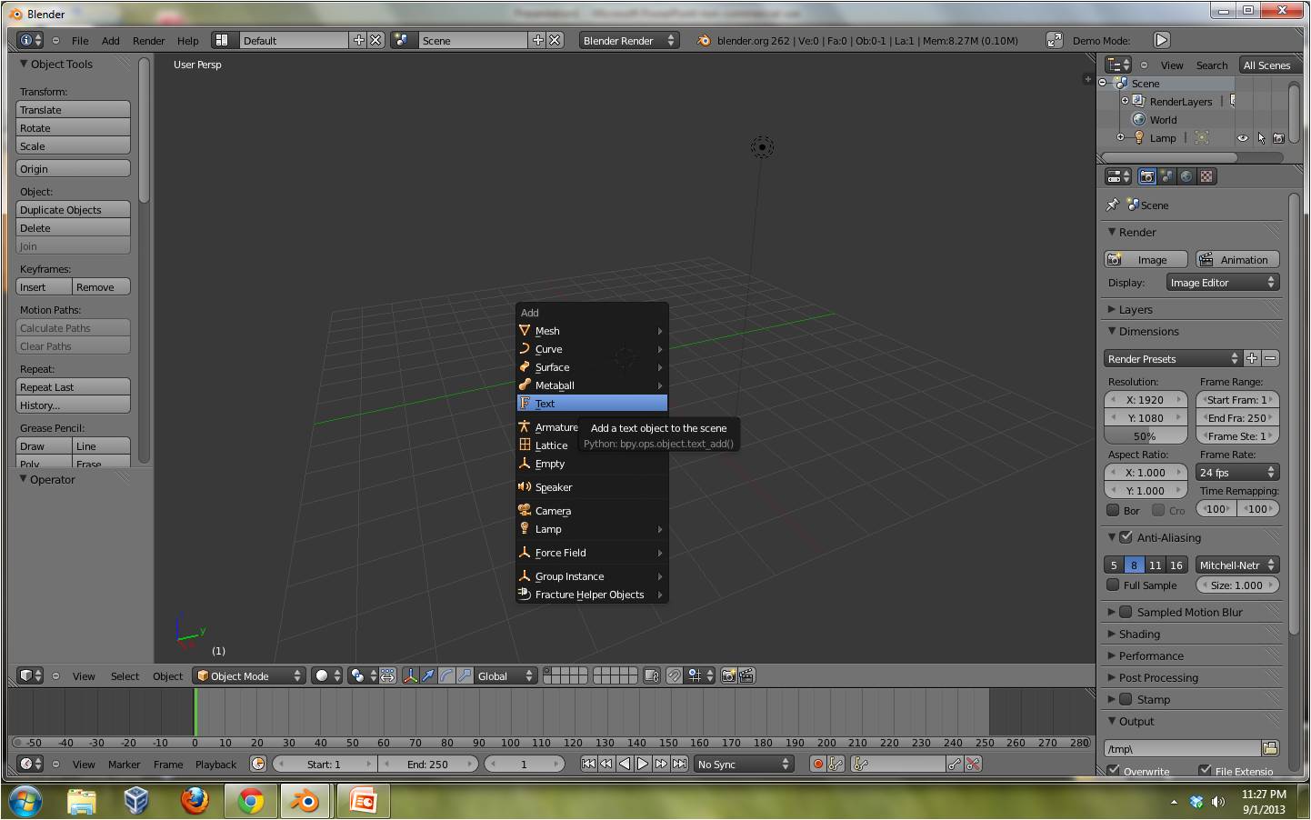
Task: Open the Mesh submenu
Action: coord(592,331)
